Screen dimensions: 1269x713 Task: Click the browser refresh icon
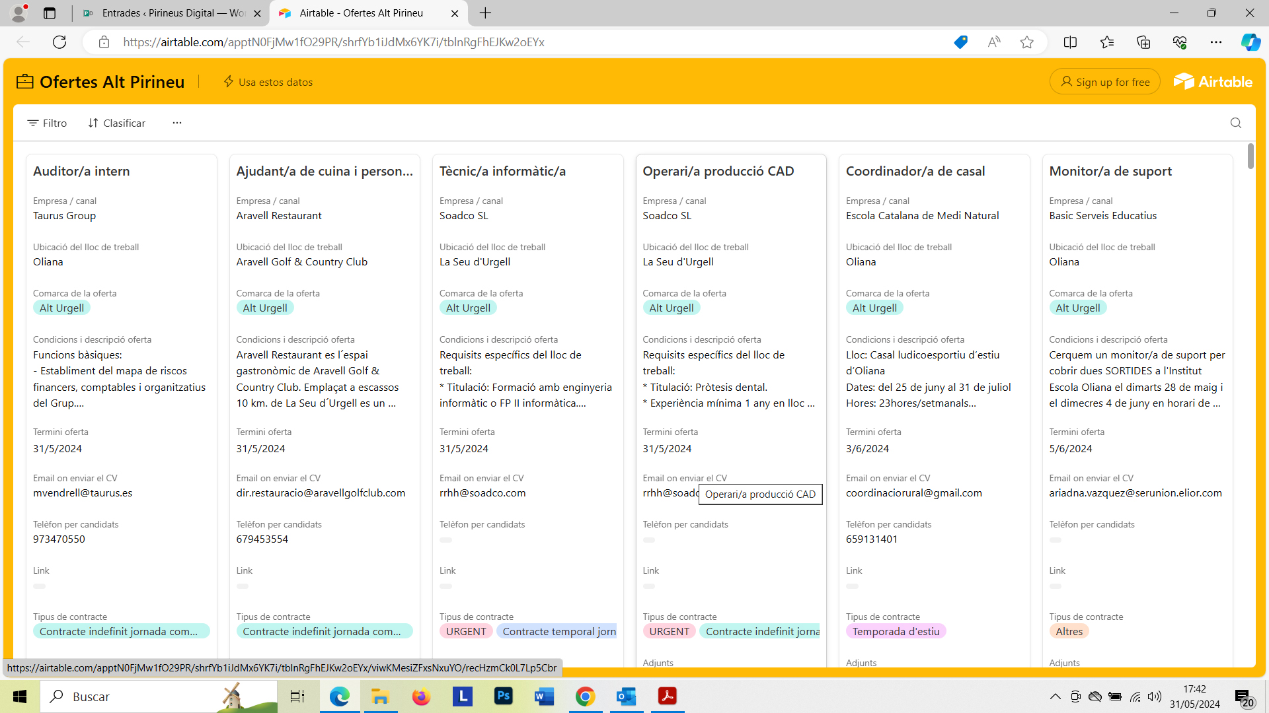tap(59, 42)
